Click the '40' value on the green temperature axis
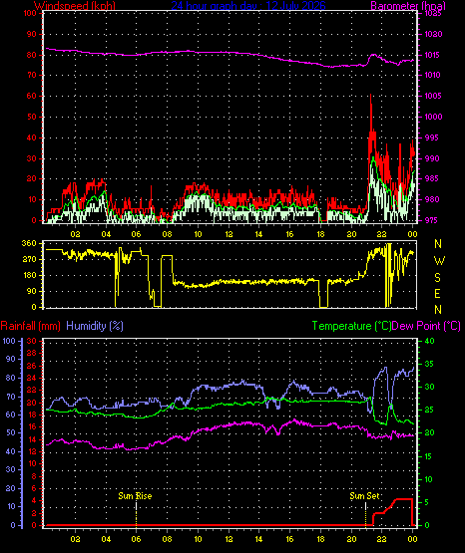Screen dimensions: 465x553 (x=429, y=341)
